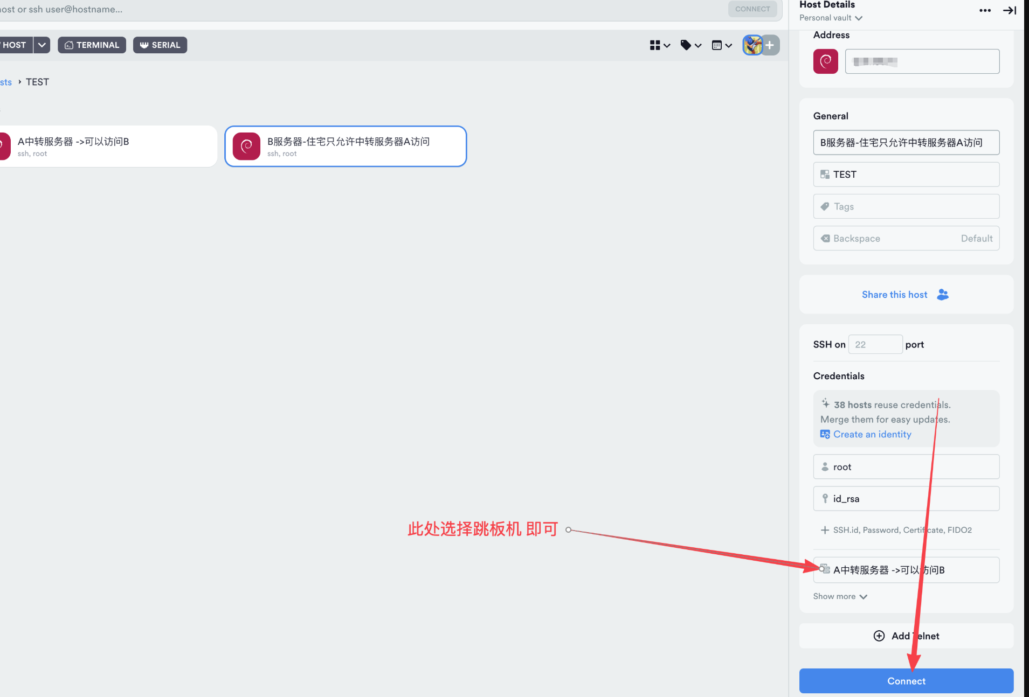Click the Share this host people icon
1029x697 pixels.
tap(942, 295)
